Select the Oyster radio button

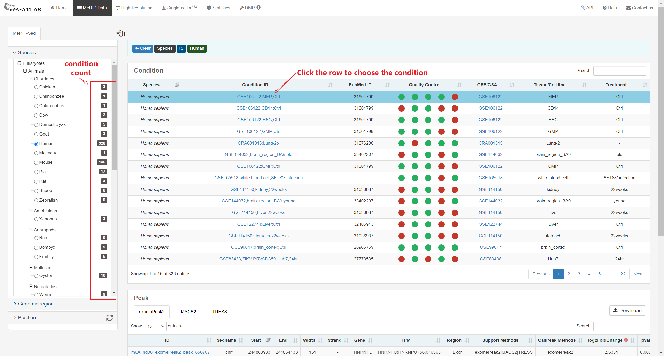[x=36, y=276]
